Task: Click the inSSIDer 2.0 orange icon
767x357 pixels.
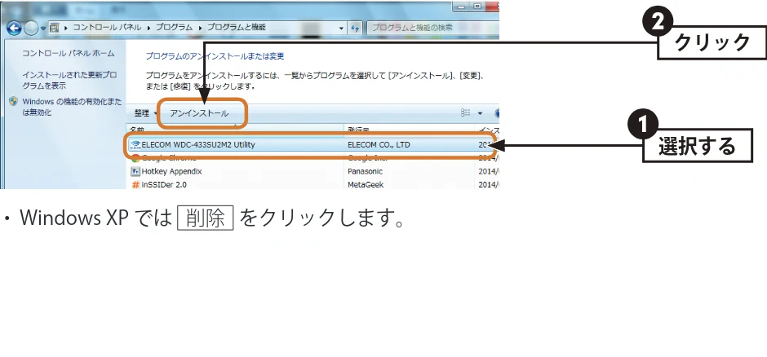Action: pos(136,184)
